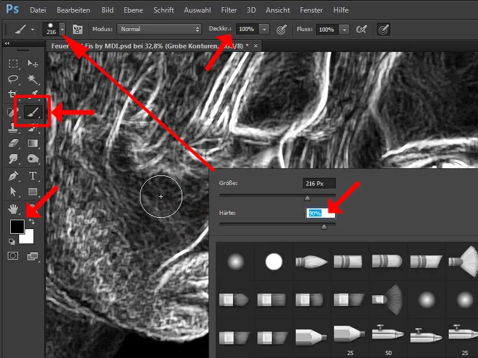Click the Härte slider handle
Screen dimensions: 478x358
(x=324, y=227)
